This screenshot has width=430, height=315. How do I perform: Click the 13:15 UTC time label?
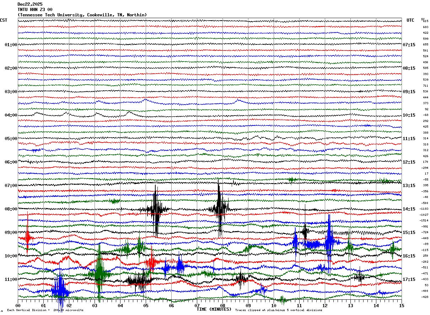pyautogui.click(x=409, y=186)
